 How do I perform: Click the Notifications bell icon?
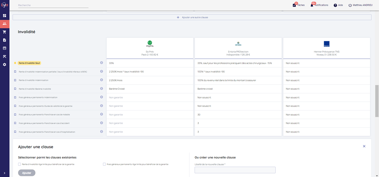312,5
